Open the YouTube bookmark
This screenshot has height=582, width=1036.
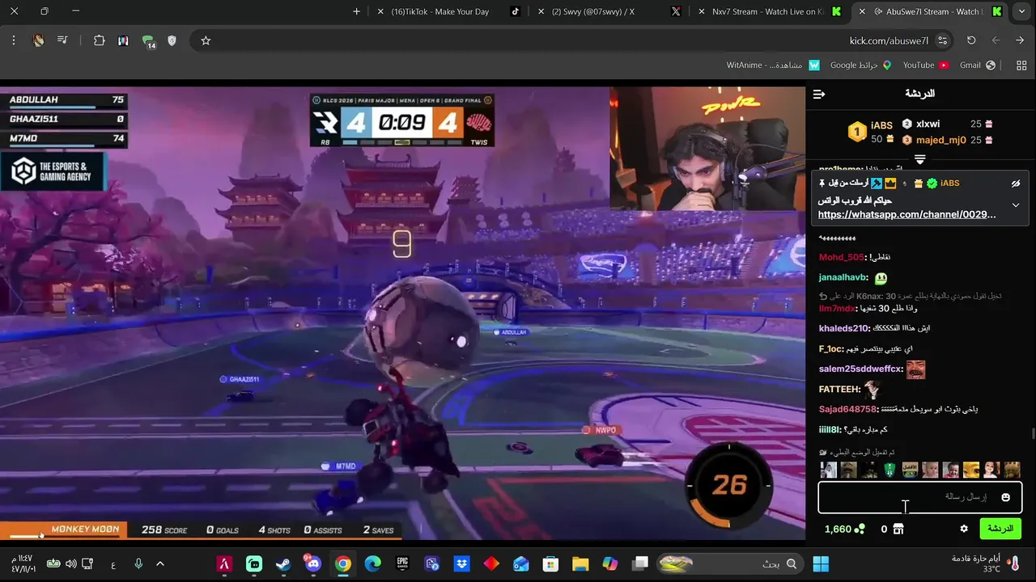click(925, 65)
